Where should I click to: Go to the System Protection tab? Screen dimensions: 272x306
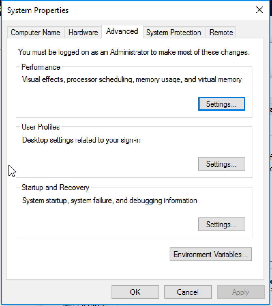tap(174, 33)
